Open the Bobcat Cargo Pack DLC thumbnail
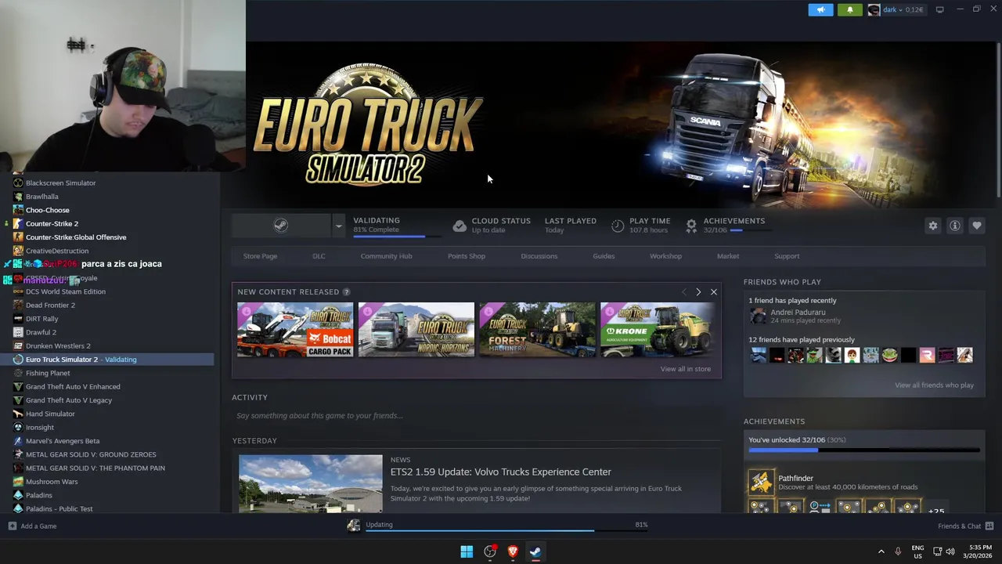 tap(295, 330)
